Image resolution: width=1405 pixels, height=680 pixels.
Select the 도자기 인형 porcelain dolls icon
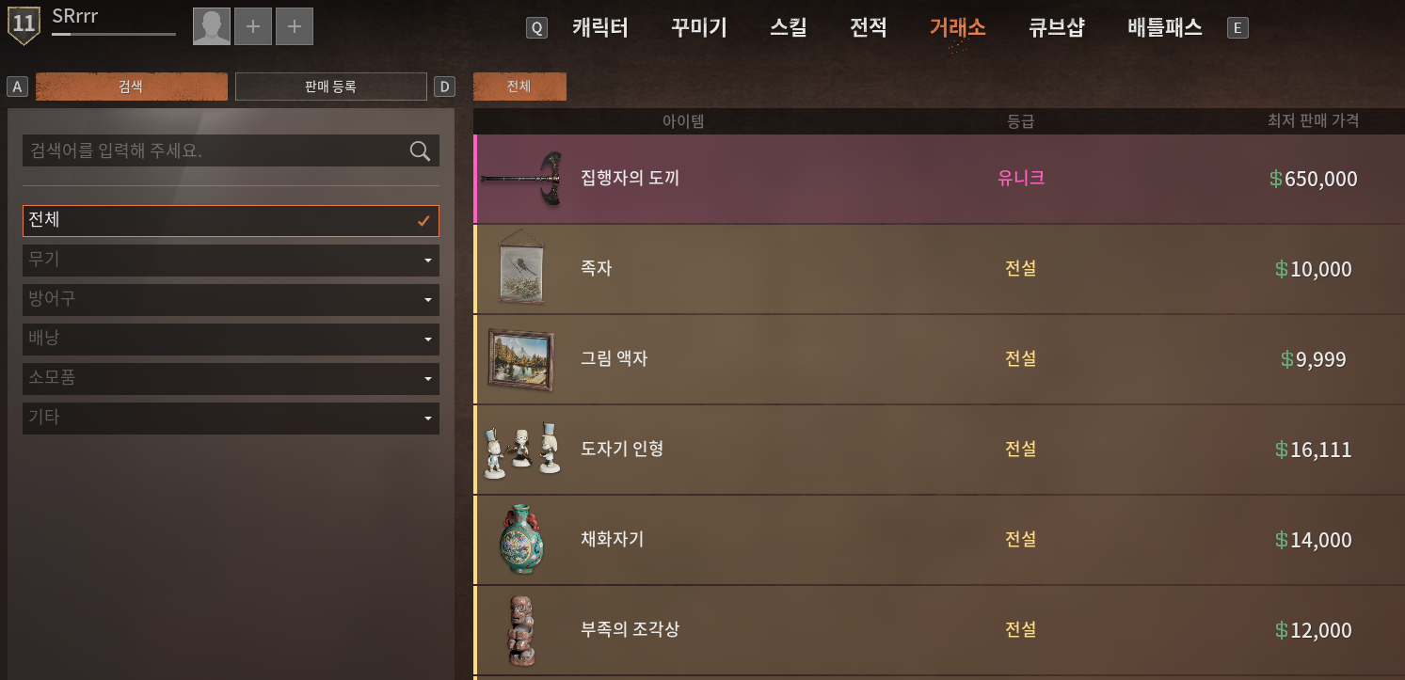[x=522, y=450]
